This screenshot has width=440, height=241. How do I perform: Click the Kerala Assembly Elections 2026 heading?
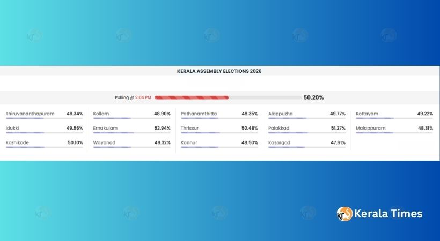[219, 71]
